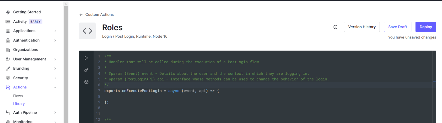442x123 pixels.
Task: Open Version History
Action: 362,27
